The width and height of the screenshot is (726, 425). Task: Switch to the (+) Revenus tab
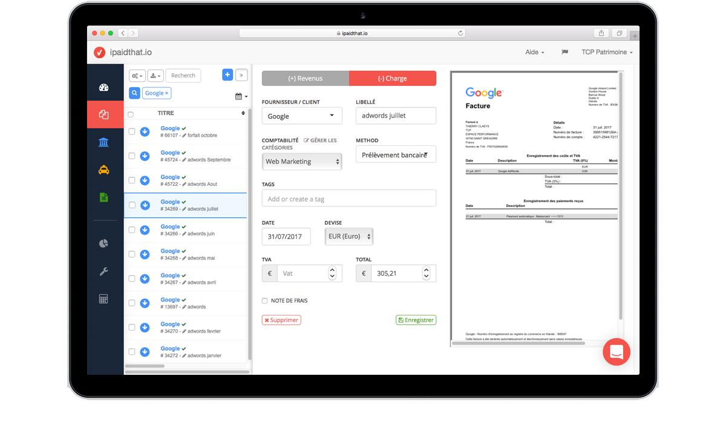point(306,78)
